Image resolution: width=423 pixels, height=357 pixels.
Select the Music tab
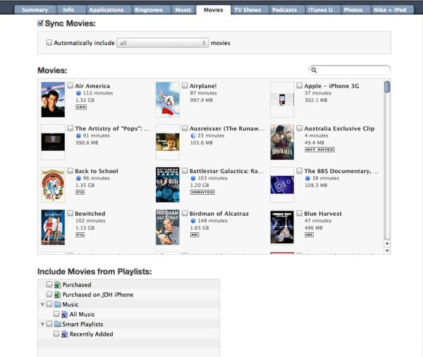point(183,10)
